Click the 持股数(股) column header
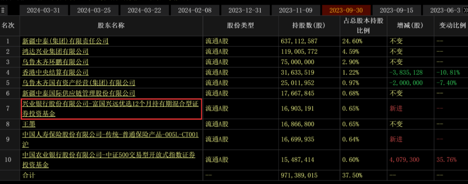 [309, 25]
